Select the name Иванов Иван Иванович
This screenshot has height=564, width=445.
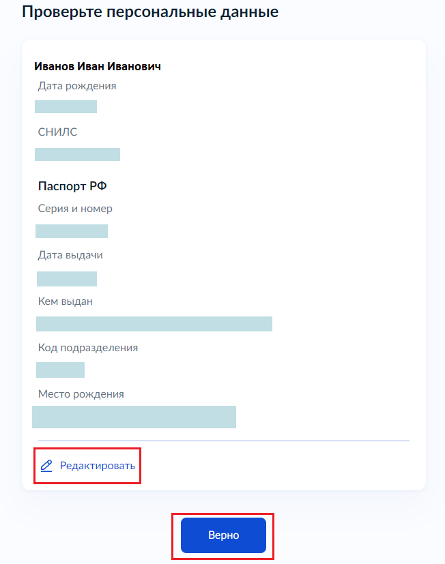click(98, 66)
